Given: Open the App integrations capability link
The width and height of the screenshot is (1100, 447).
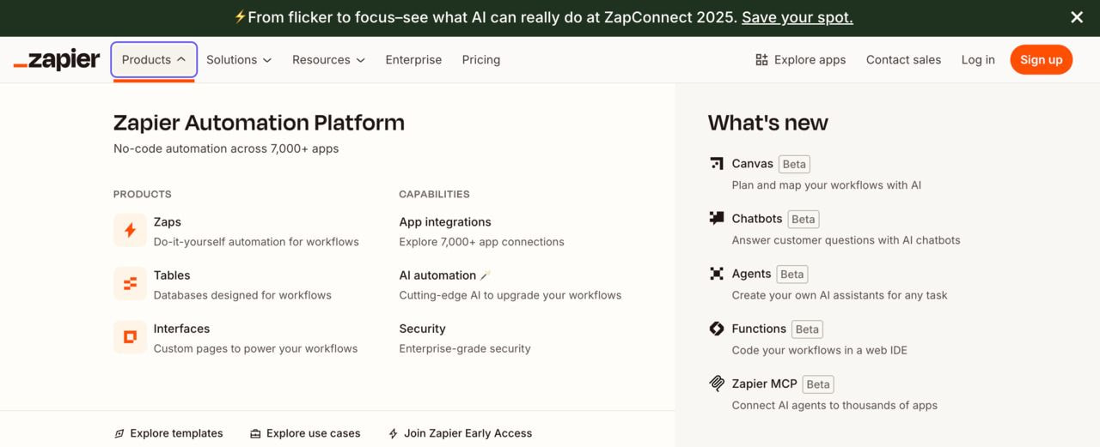Looking at the screenshot, I should click(445, 222).
